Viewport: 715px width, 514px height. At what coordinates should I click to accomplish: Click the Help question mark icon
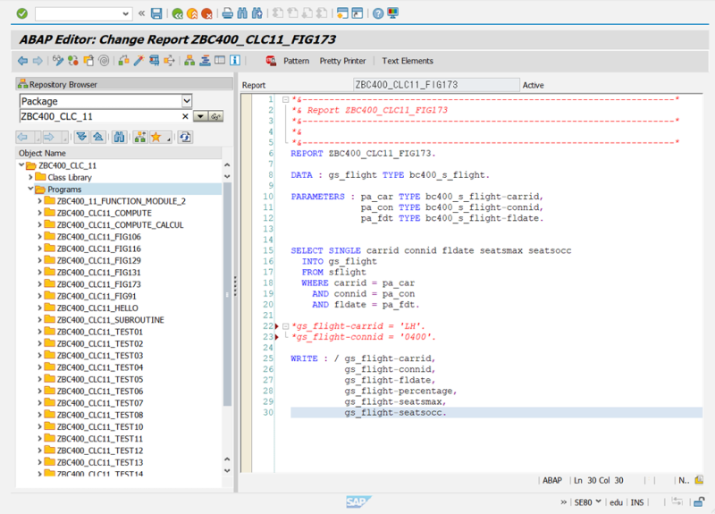point(378,13)
